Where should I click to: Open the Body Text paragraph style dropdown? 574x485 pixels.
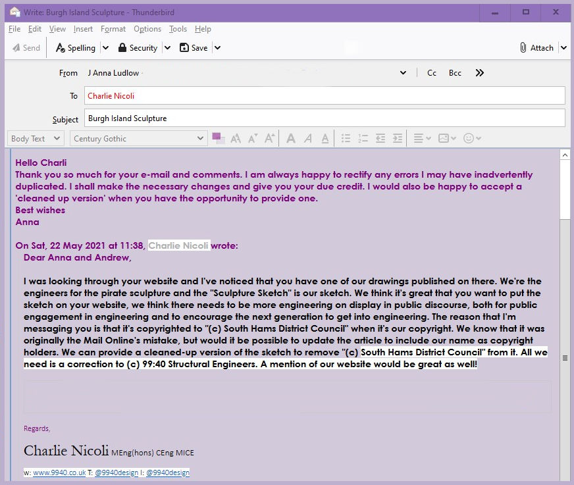pos(36,138)
